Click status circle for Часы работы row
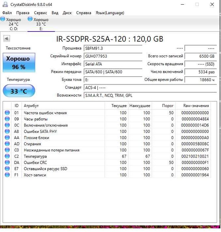This screenshot has width=221, height=232. (7, 119)
